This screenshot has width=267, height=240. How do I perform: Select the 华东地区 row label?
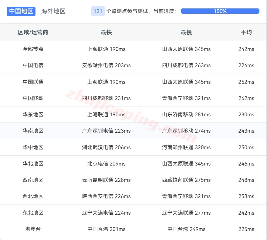(33, 114)
